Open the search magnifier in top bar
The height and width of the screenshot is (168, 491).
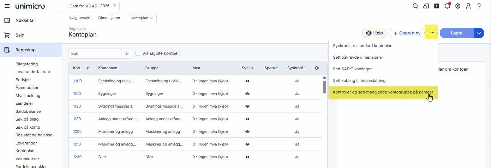pyautogui.click(x=415, y=6)
